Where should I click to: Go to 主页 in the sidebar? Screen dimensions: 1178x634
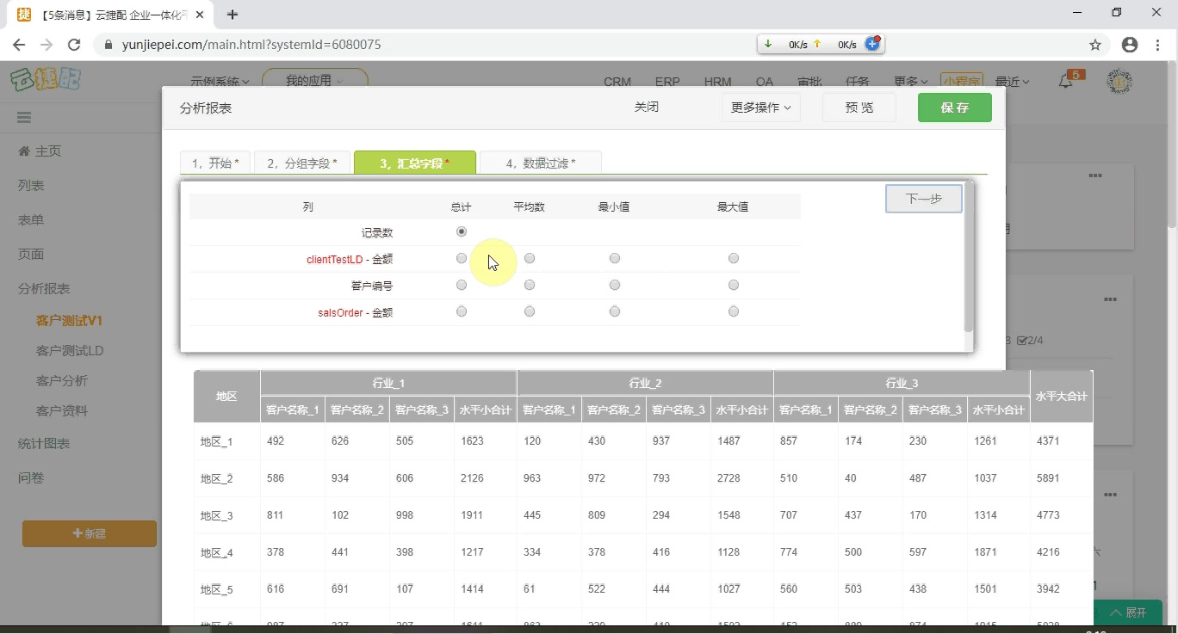pos(40,151)
